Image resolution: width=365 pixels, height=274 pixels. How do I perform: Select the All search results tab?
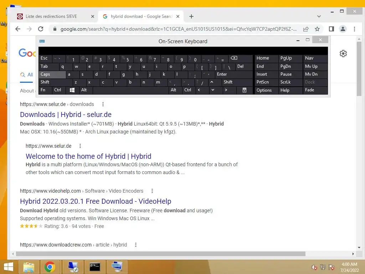(26, 75)
